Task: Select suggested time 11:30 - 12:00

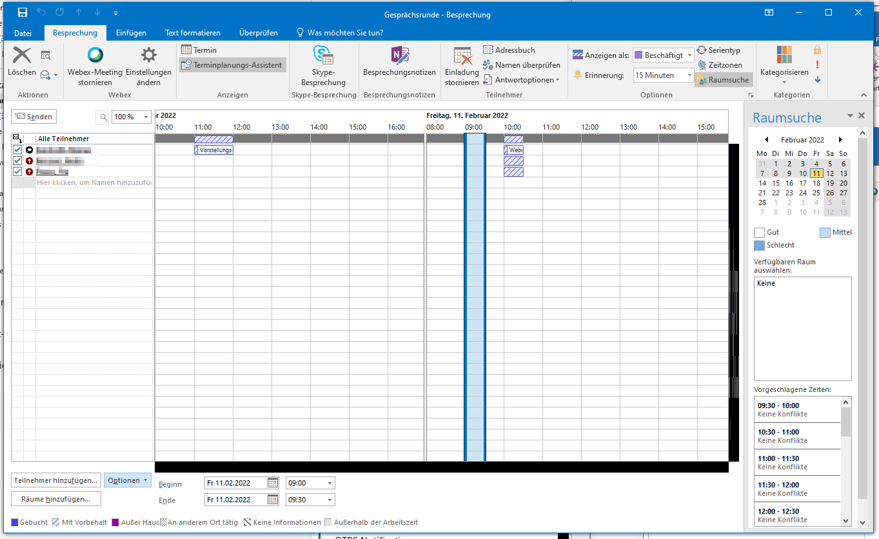Action: (797, 489)
